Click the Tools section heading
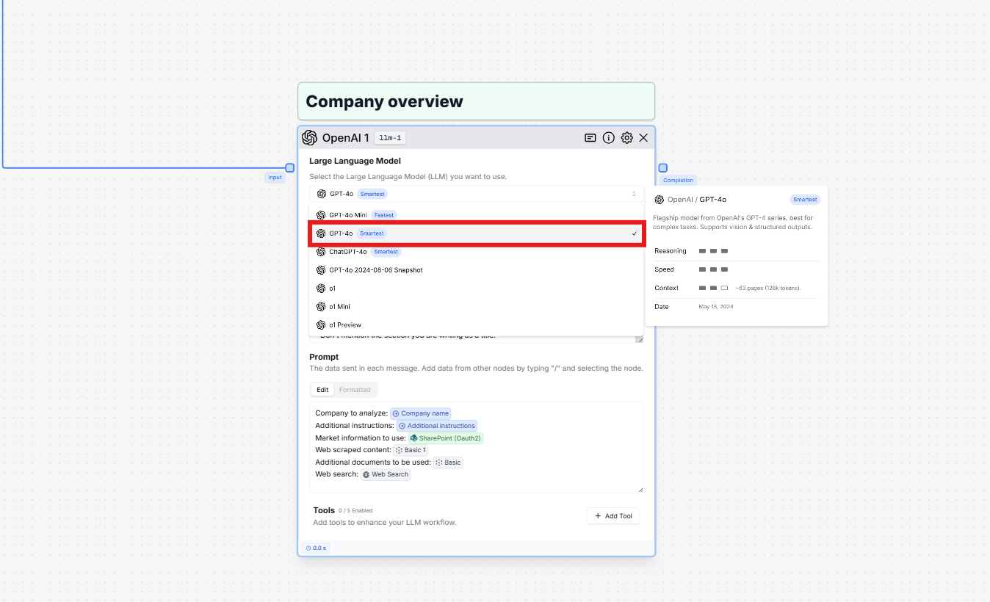Image resolution: width=990 pixels, height=602 pixels. pyautogui.click(x=324, y=510)
